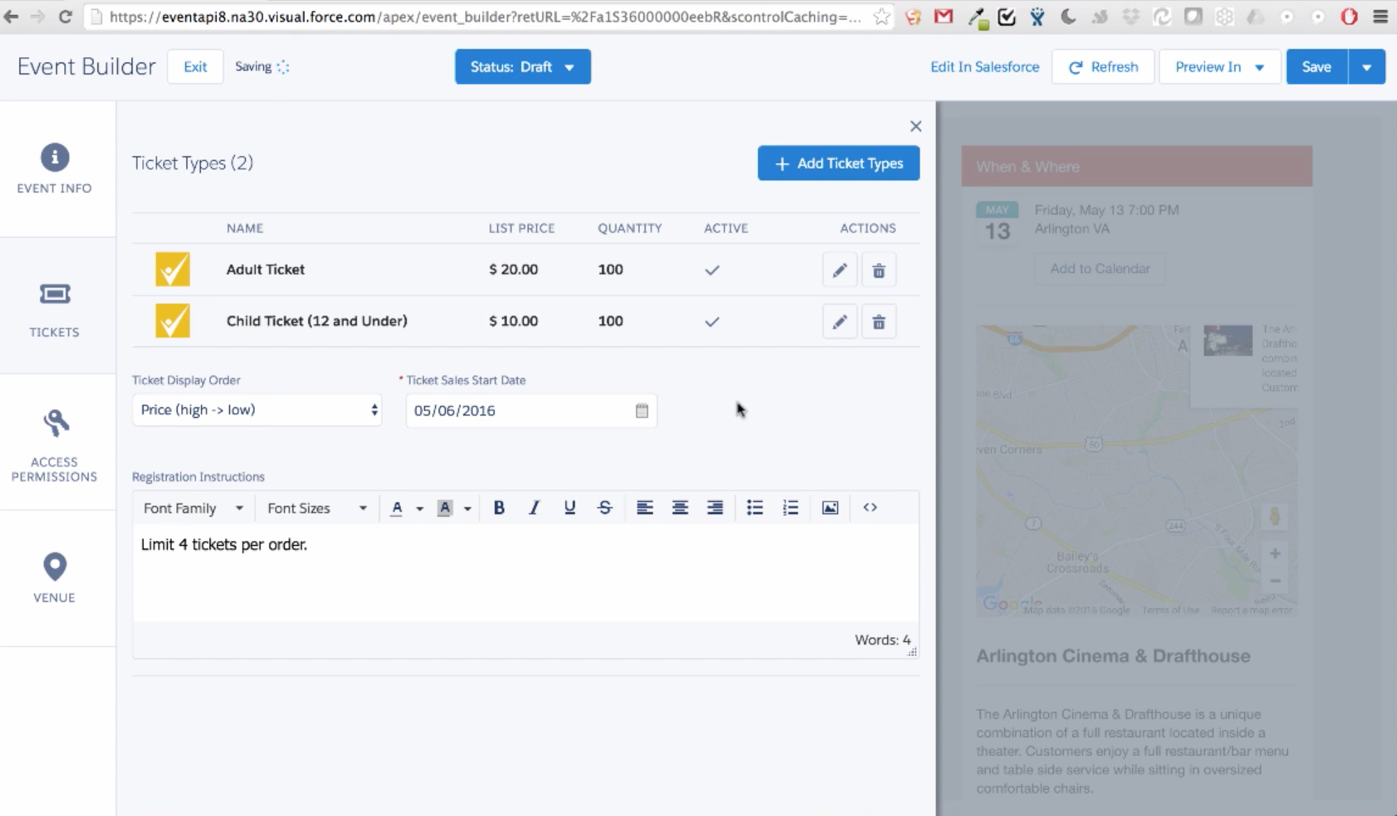Edit the Adult Ticket with the pencil icon

tap(839, 269)
